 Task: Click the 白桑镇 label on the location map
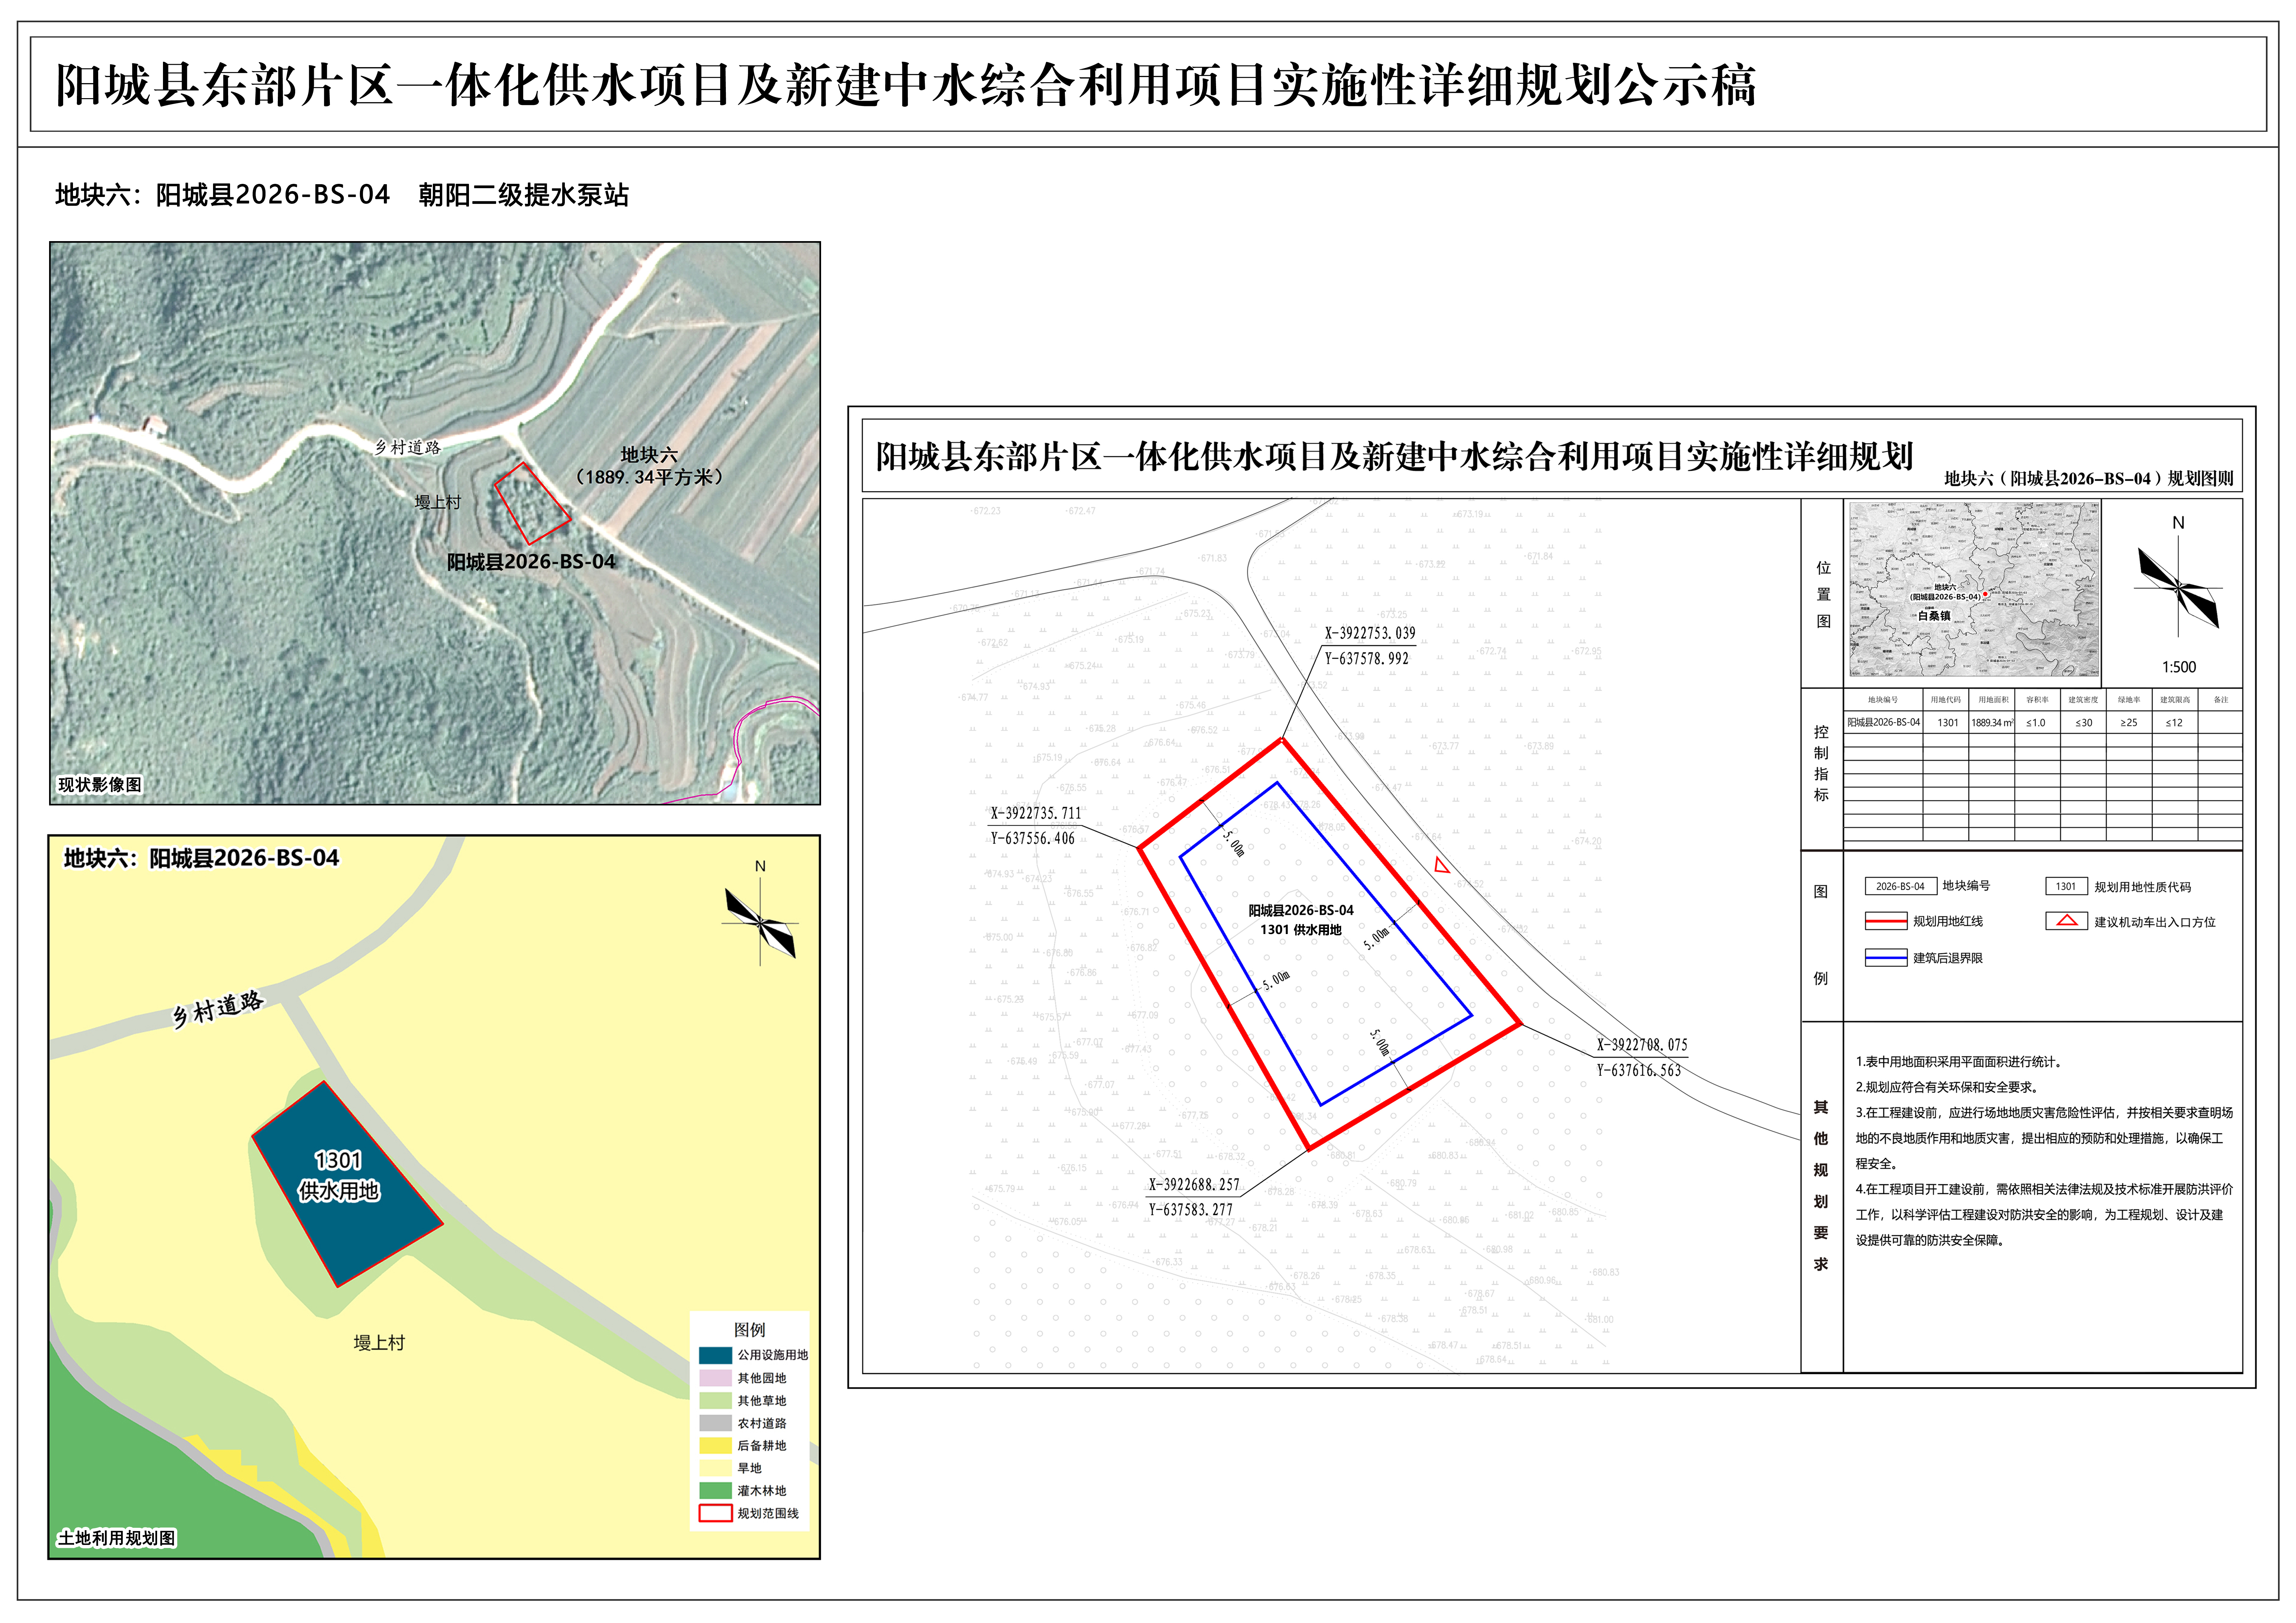[x=1934, y=616]
